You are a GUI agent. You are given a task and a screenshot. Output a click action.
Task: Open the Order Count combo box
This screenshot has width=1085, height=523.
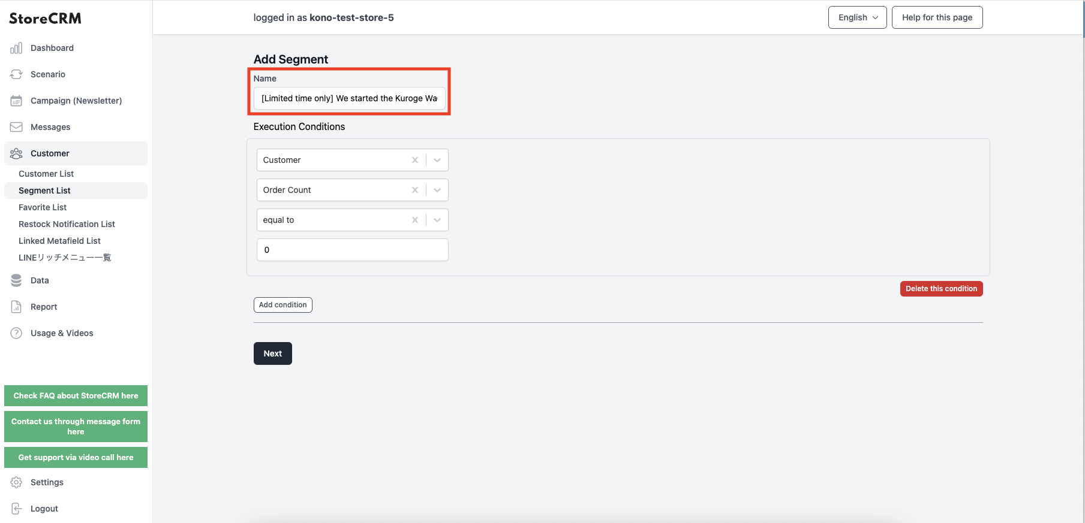click(352, 190)
